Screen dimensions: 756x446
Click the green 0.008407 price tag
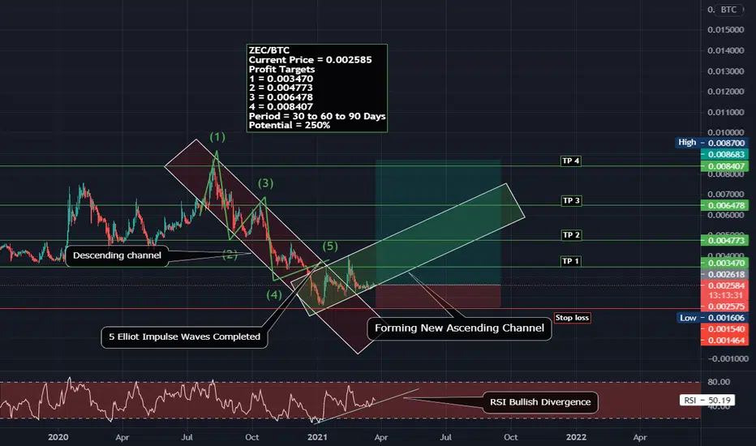(724, 166)
